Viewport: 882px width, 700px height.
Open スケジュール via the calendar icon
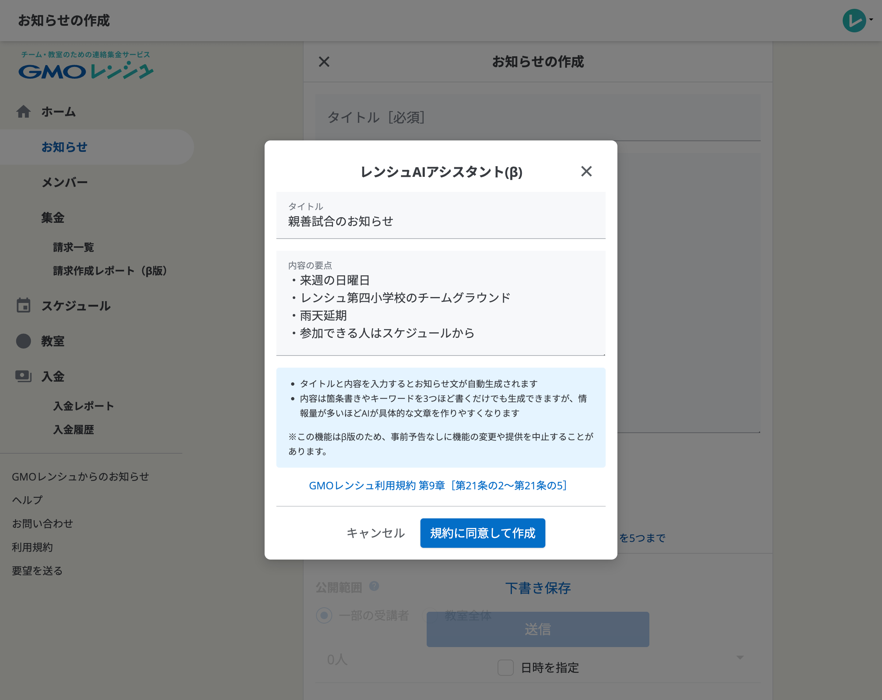pos(23,306)
